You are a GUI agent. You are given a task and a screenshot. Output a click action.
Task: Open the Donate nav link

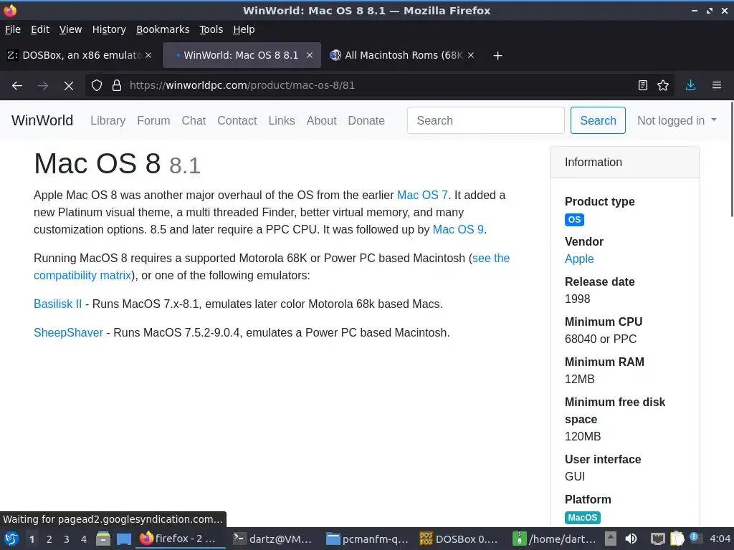click(366, 120)
